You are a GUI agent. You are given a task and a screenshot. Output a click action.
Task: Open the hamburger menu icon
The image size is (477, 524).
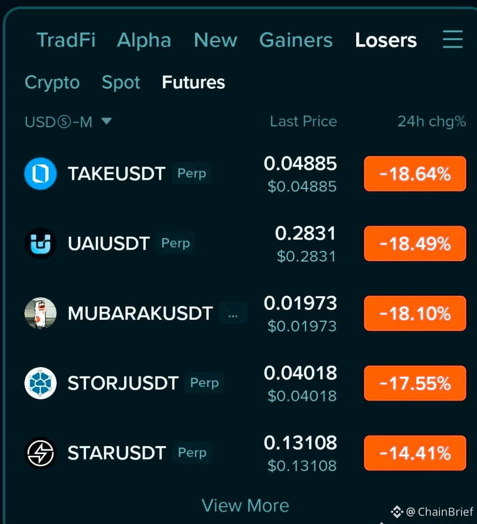click(453, 39)
